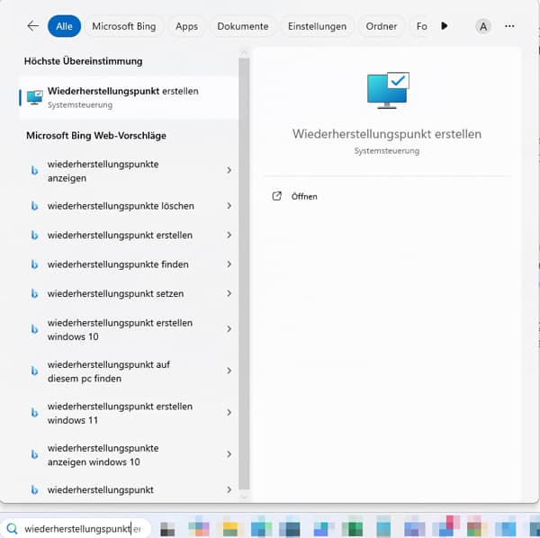Click the Öffnen action link
The width and height of the screenshot is (540, 538).
304,196
